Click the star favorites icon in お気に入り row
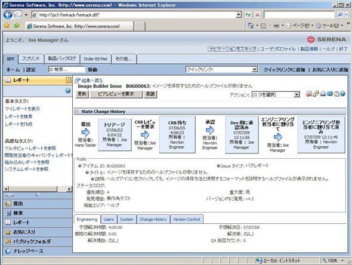The image size is (352, 265). pyautogui.click(x=8, y=232)
